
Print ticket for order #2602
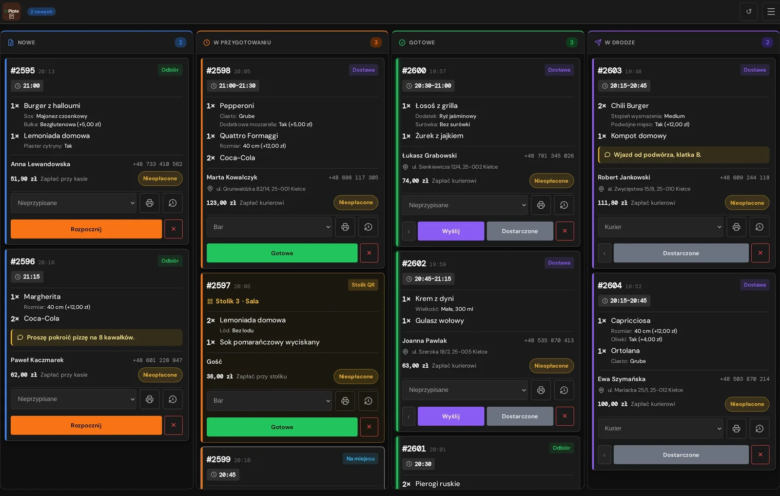coord(541,390)
